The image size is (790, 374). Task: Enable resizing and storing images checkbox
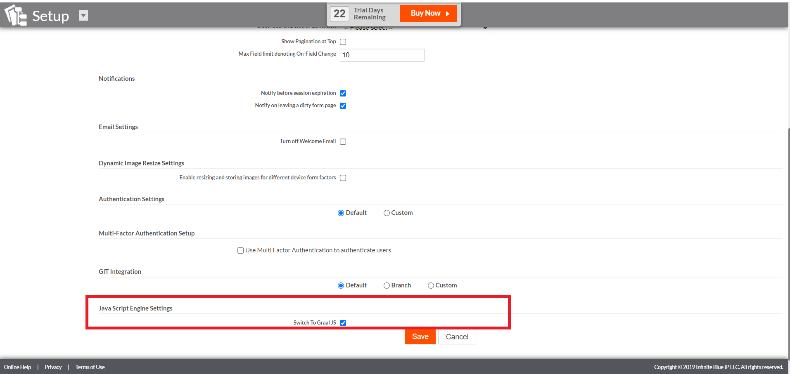(343, 178)
